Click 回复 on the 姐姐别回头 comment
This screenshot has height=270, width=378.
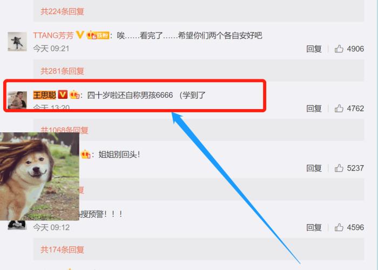click(314, 168)
